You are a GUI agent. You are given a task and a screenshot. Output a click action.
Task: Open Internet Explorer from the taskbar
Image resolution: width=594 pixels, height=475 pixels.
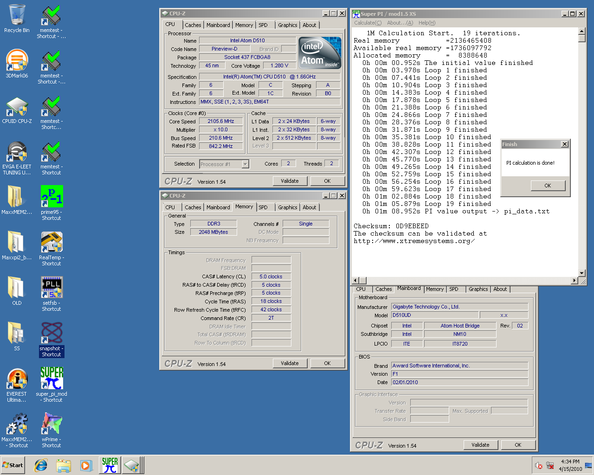click(x=41, y=465)
